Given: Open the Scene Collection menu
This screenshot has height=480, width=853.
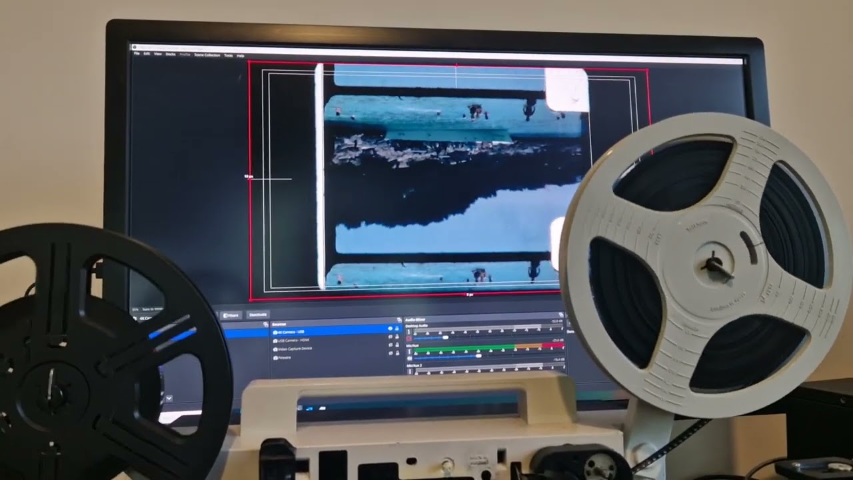Looking at the screenshot, I should click(x=207, y=55).
